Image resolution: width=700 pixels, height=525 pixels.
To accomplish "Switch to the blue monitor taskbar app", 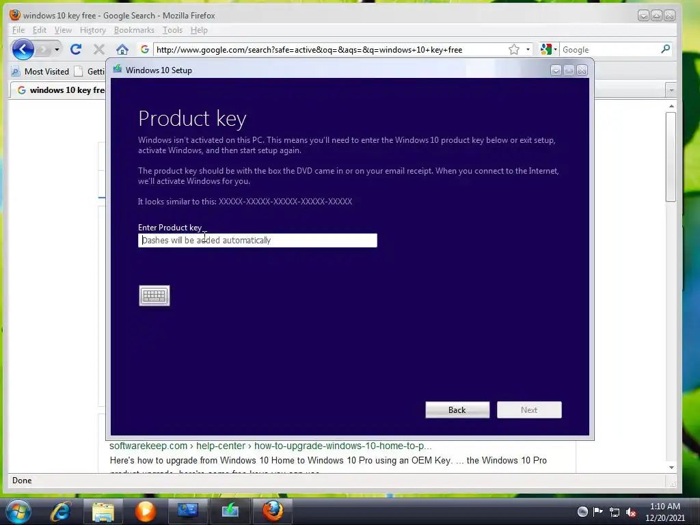I will pos(187,511).
